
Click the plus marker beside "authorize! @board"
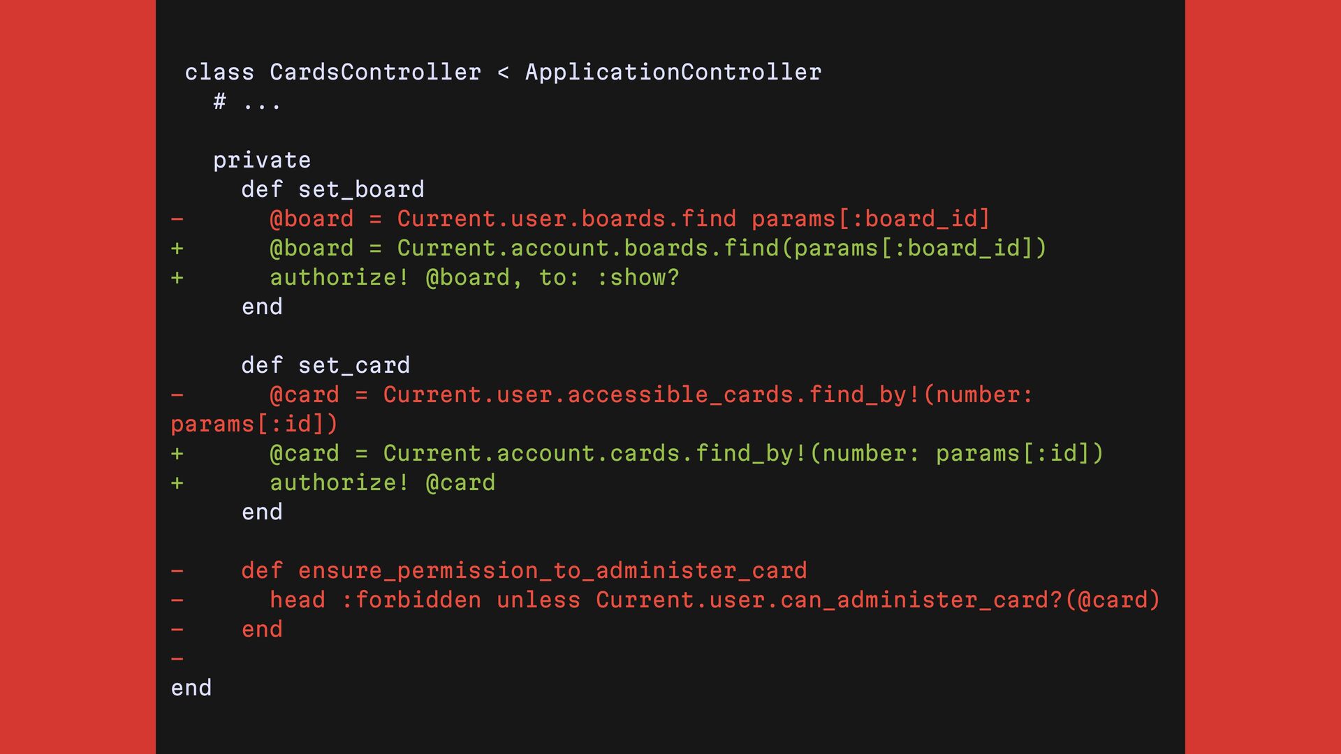pos(177,278)
